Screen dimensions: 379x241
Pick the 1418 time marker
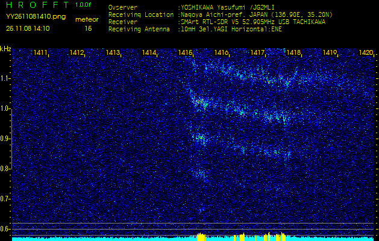point(293,53)
